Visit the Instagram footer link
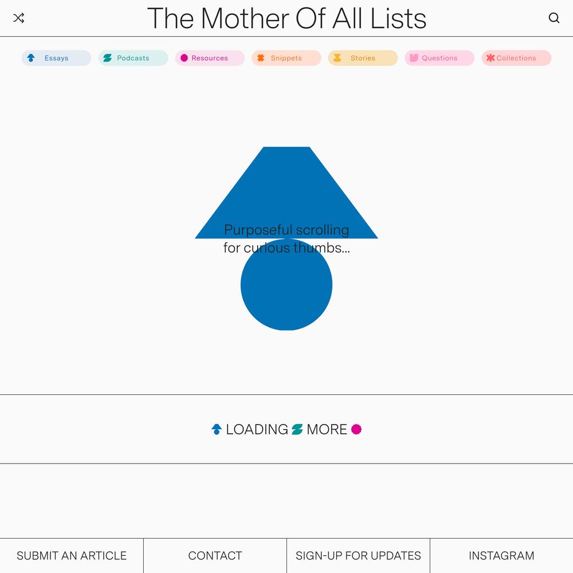573x573 pixels. [501, 555]
